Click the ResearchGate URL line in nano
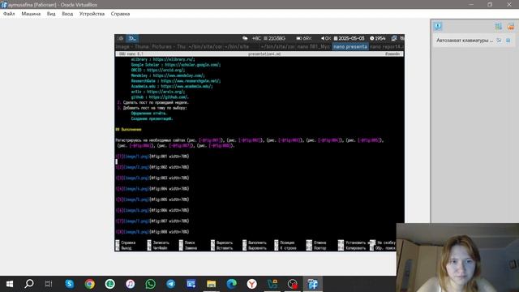The width and height of the screenshot is (519, 292). pos(176,81)
